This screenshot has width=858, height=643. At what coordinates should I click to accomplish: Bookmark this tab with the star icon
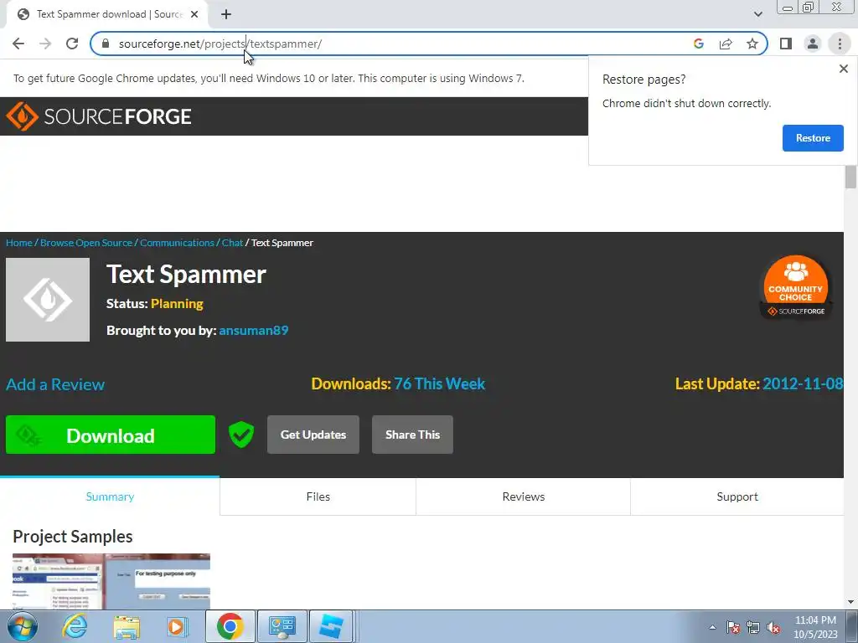tap(752, 44)
